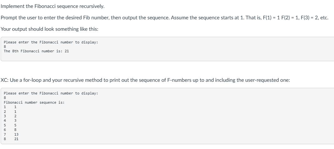Viewport: 334px width, 149px height.
Task: Click the sequence row showing 8 and 21
Action: 11,139
